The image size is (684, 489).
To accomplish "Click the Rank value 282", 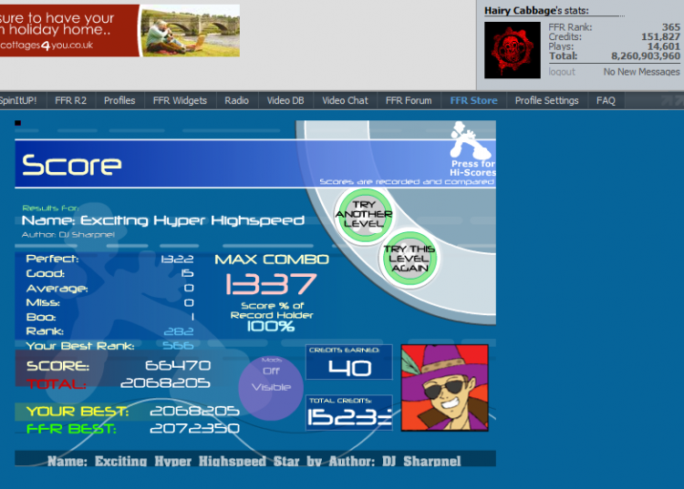I will click(x=179, y=331).
